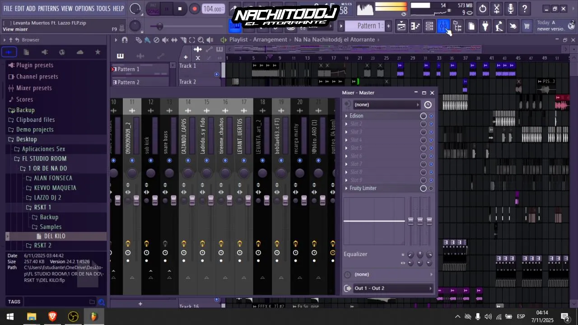Screen dimensions: 578x325
Task: Open the PATTERNS menu
Action: click(x=48, y=9)
